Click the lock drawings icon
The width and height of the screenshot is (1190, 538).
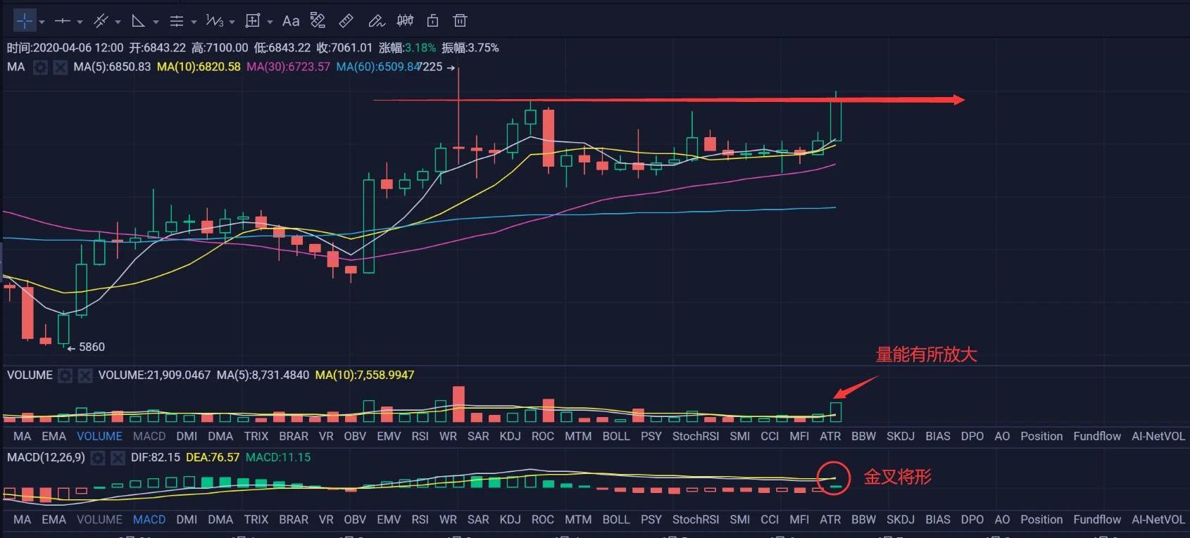click(x=432, y=21)
